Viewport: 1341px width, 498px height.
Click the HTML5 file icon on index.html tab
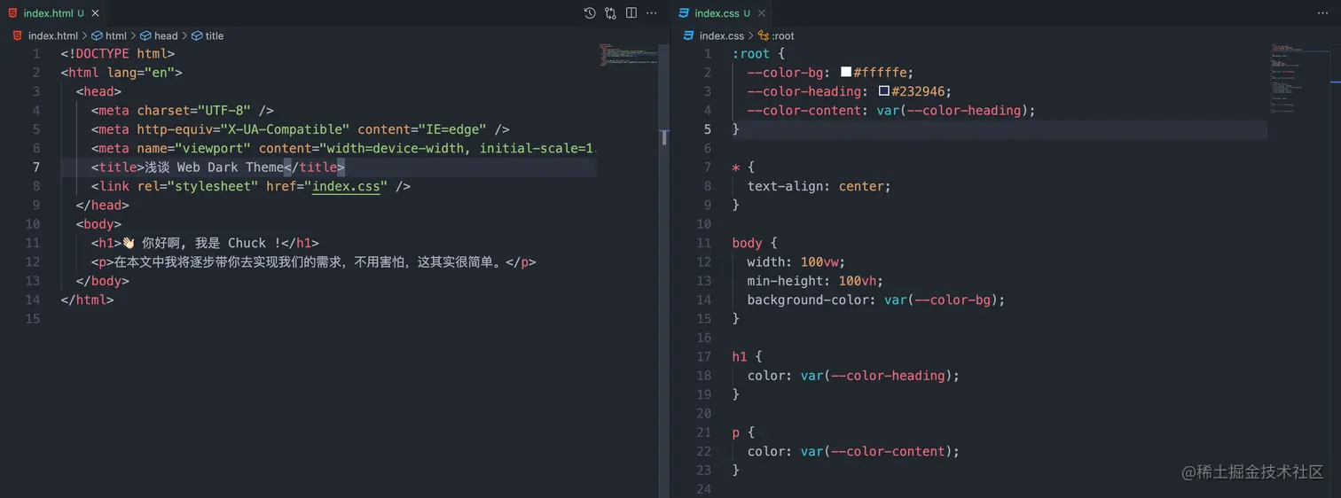tap(12, 13)
